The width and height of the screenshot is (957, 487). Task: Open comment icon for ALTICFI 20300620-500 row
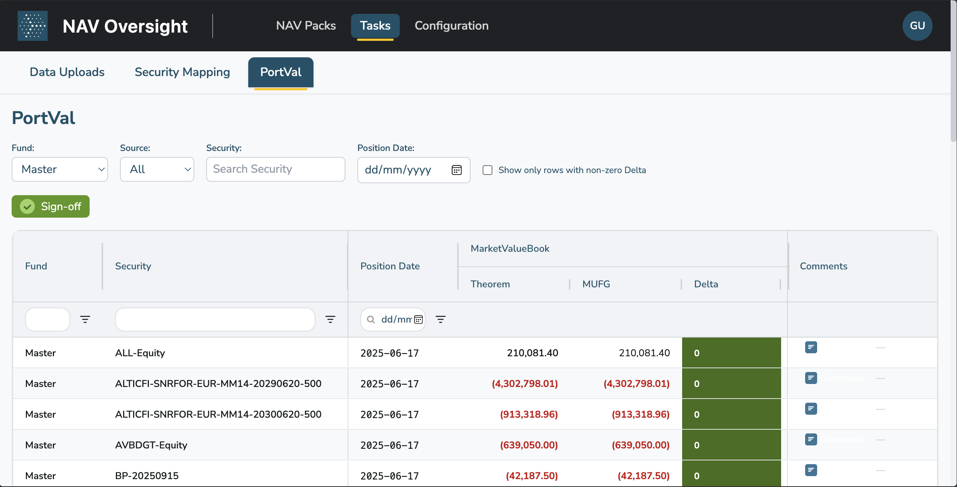click(811, 409)
